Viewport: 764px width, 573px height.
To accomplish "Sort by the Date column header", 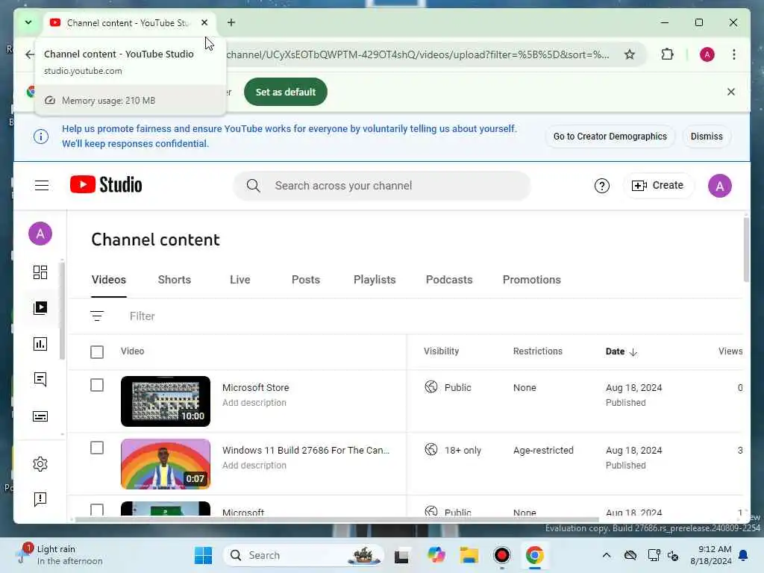I will tap(621, 351).
